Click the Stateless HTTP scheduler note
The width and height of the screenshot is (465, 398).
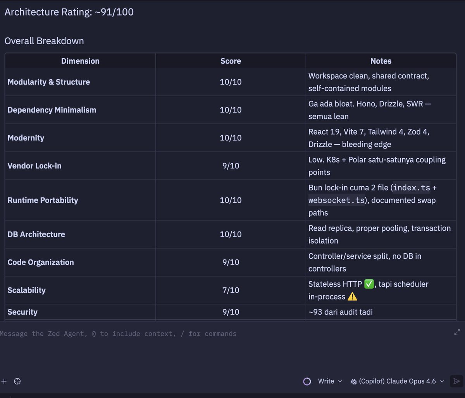point(368,290)
